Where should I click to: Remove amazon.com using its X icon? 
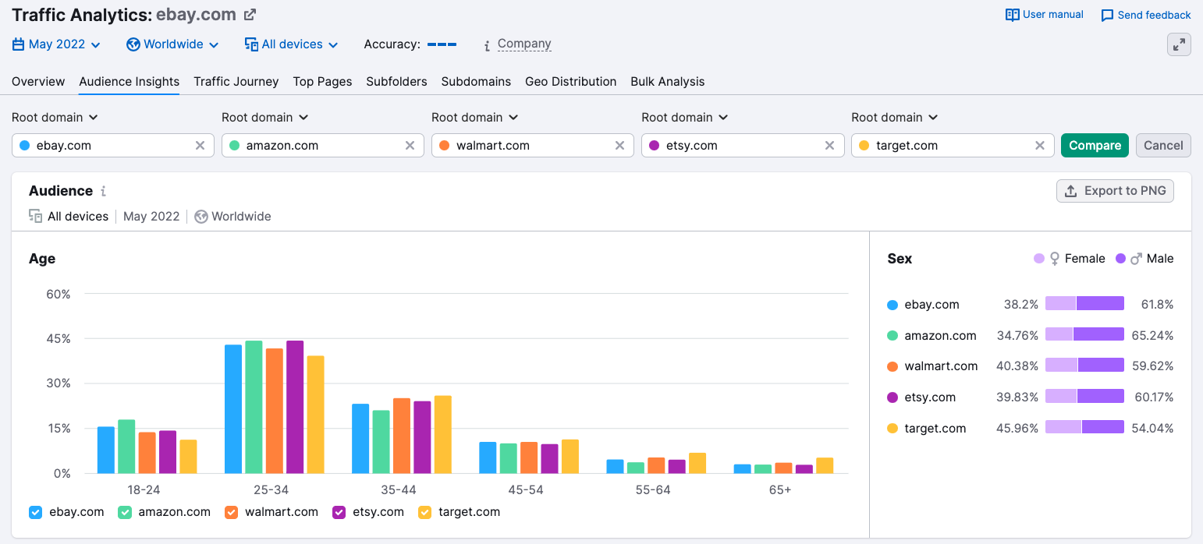coord(410,146)
